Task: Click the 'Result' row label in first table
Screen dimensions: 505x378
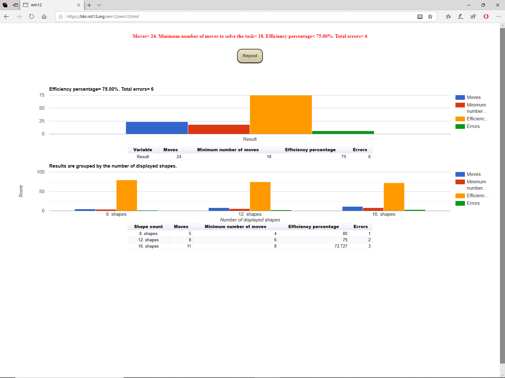Action: click(143, 157)
